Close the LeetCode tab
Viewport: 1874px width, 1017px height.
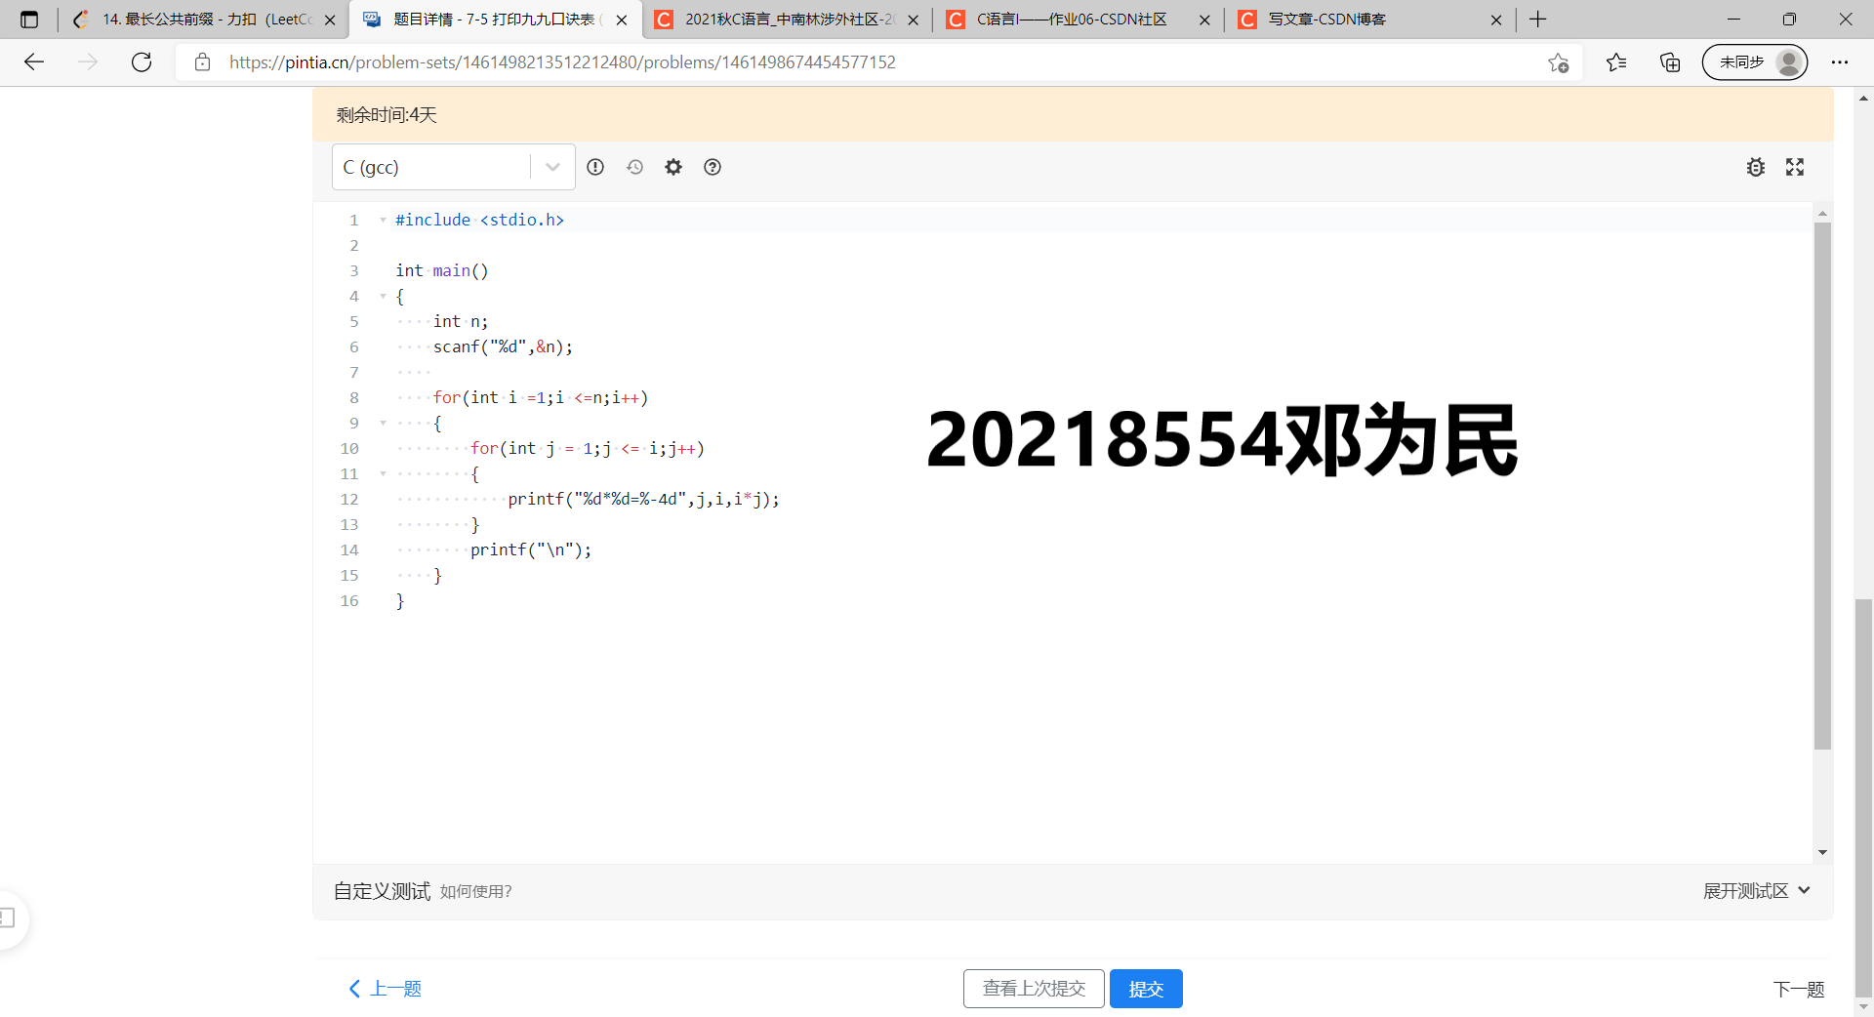point(330,20)
